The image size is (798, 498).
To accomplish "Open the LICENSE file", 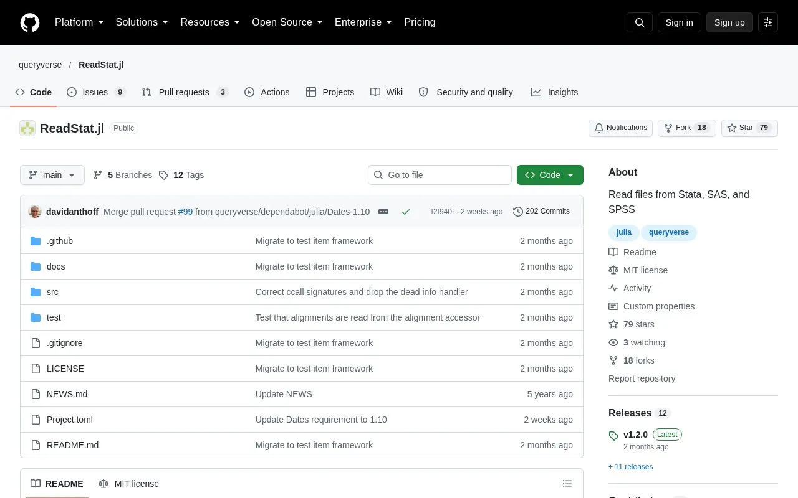I will pos(65,369).
